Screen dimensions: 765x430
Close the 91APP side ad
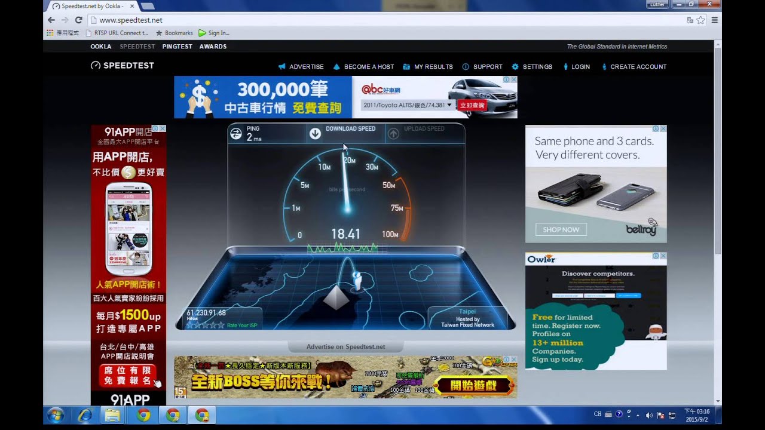point(163,128)
